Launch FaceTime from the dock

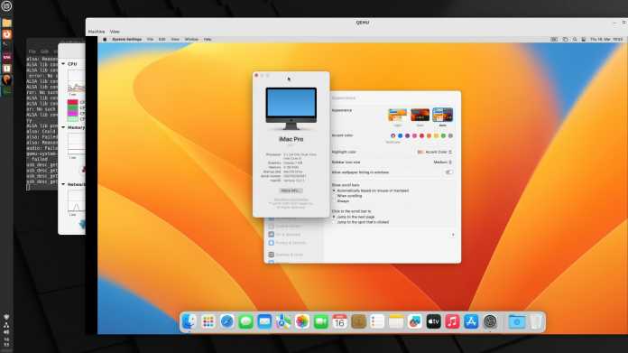321,321
